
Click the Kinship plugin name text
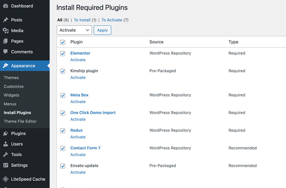[84, 71]
